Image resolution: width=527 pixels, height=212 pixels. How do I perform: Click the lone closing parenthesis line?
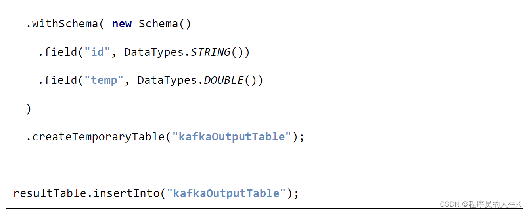pos(28,109)
